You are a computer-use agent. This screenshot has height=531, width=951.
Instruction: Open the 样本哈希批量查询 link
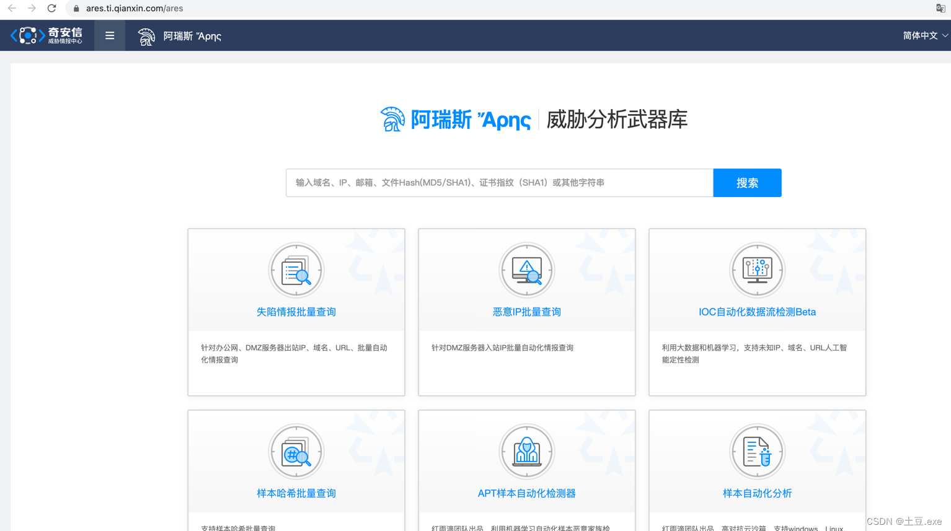click(296, 493)
